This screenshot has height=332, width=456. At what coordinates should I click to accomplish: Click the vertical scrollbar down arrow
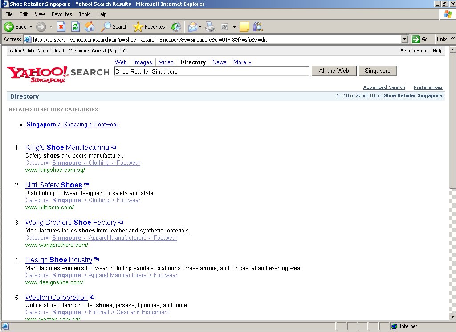click(x=452, y=316)
